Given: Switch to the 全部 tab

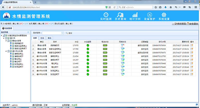Looking at the screenshot, I should click(35, 38).
